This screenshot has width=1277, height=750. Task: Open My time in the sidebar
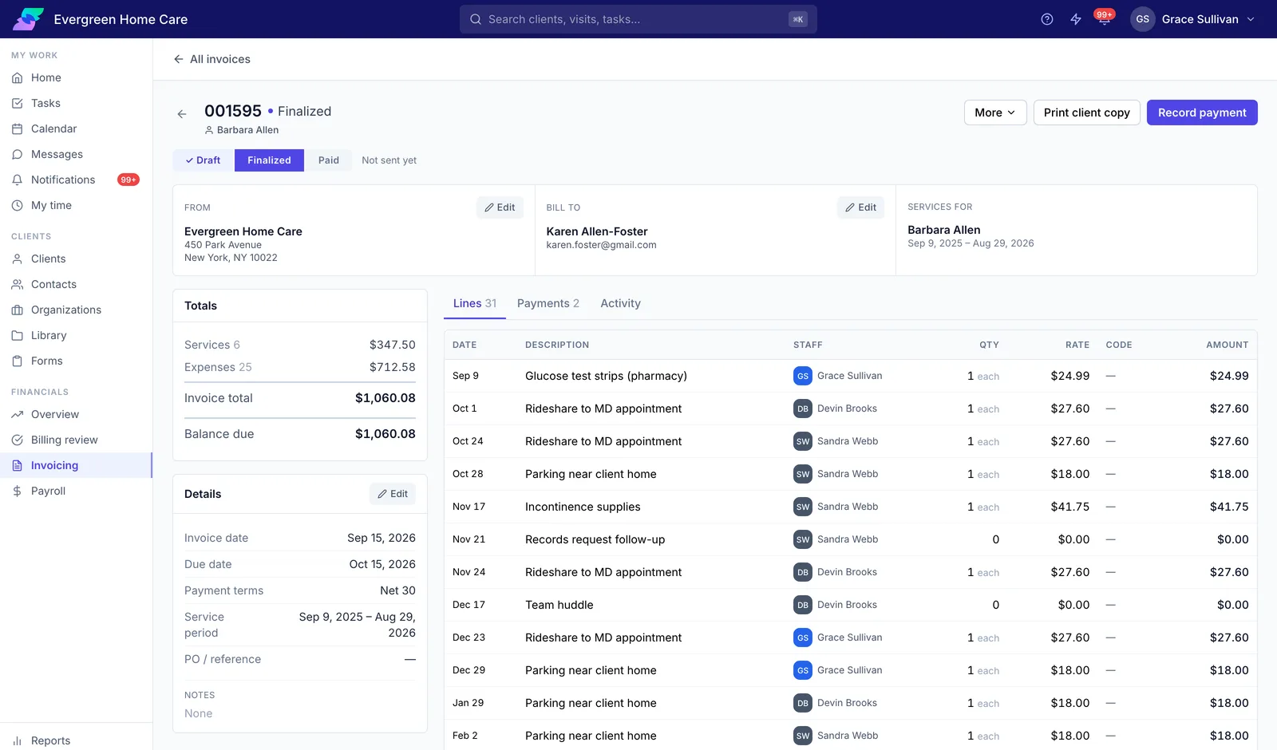point(76,205)
